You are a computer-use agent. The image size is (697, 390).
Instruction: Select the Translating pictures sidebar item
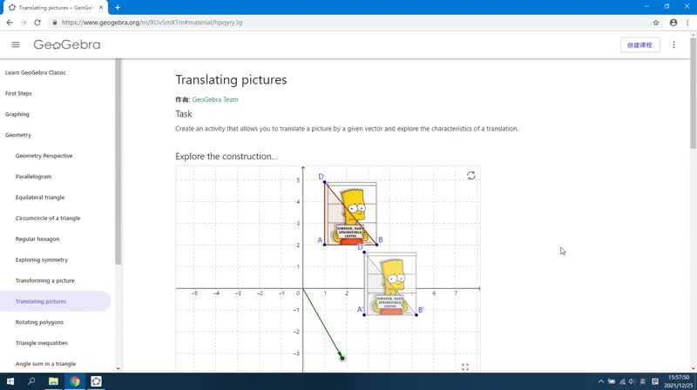pyautogui.click(x=55, y=301)
